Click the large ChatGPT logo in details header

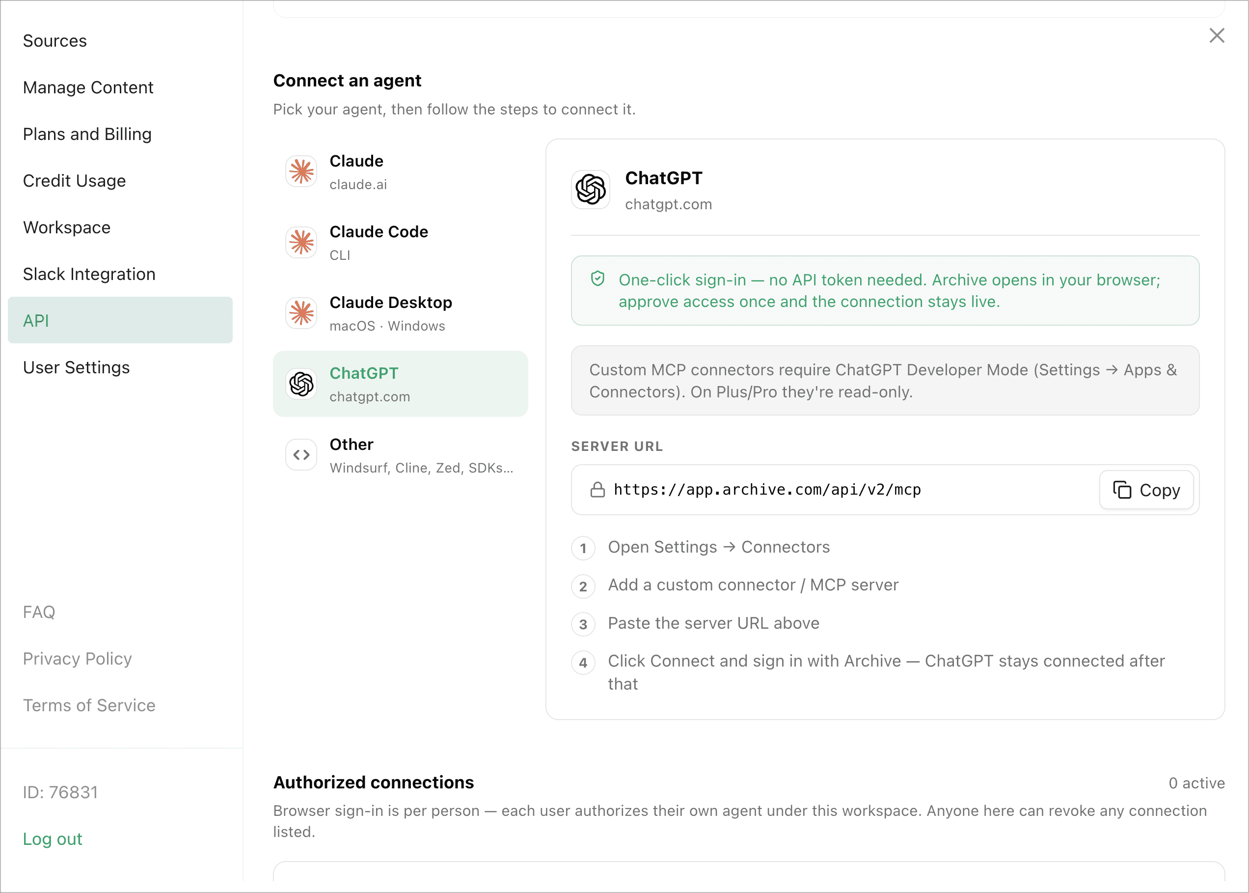591,190
